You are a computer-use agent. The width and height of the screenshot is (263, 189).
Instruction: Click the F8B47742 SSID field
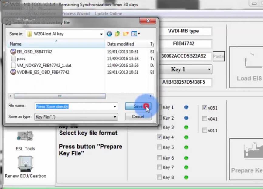185,44
